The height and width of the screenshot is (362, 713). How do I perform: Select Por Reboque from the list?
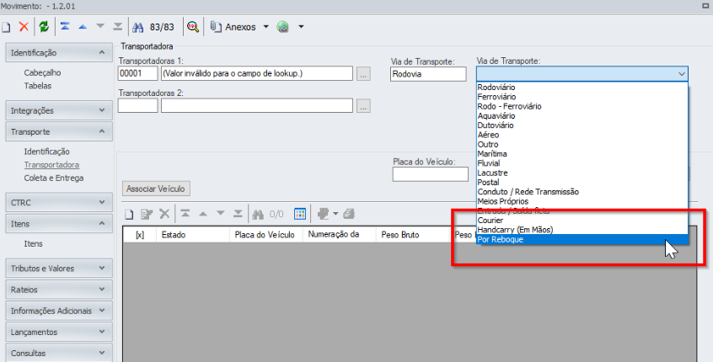582,239
